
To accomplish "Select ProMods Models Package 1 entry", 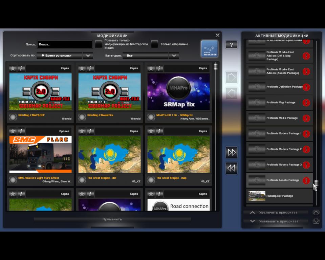I will click(x=279, y=133).
